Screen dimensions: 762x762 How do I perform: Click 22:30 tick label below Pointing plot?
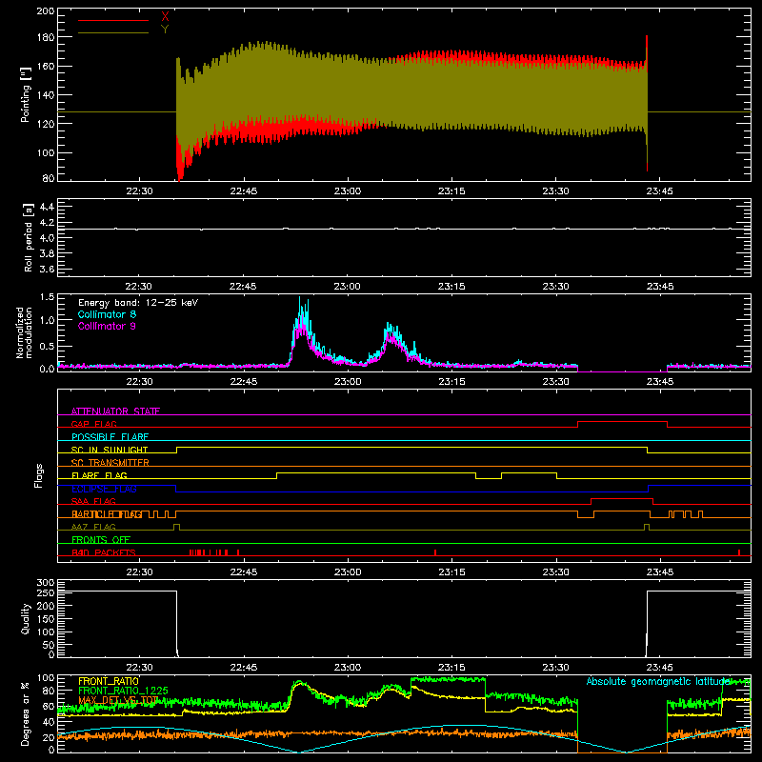tap(139, 191)
